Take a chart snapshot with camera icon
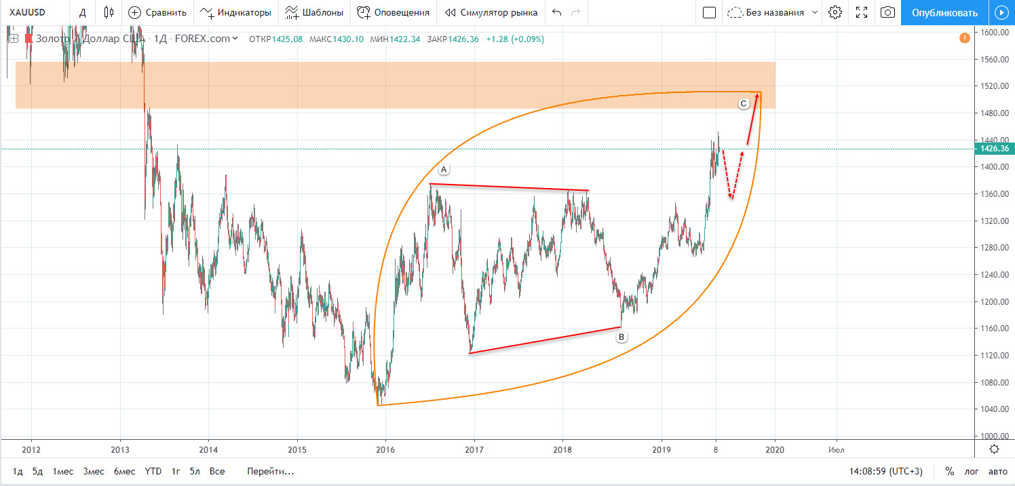The width and height of the screenshot is (1015, 486). (x=887, y=12)
